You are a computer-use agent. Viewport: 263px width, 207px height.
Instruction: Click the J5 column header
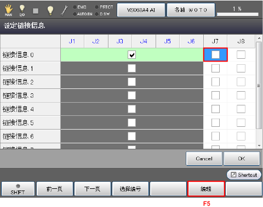168,41
